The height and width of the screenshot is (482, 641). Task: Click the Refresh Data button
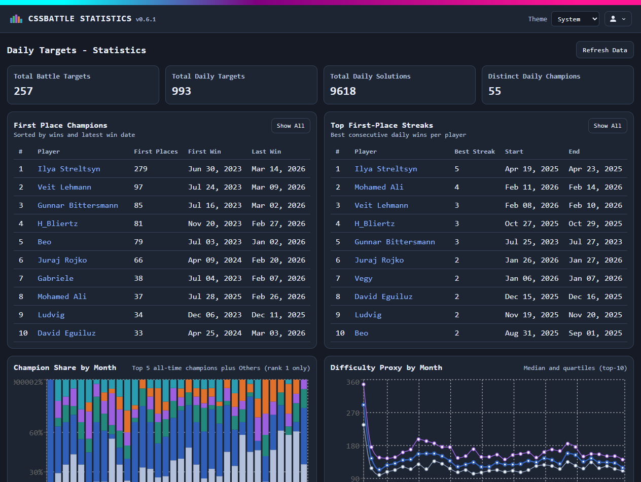[604, 49]
